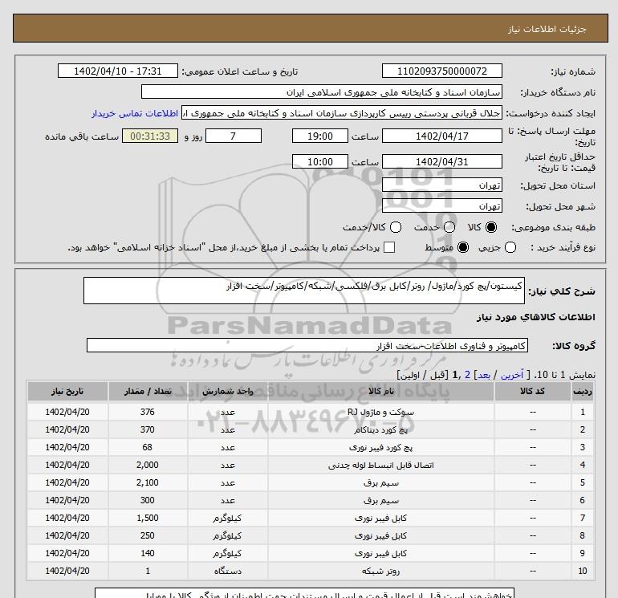Click quantity 2,000 in row 4
618x598 pixels.
coord(148,465)
